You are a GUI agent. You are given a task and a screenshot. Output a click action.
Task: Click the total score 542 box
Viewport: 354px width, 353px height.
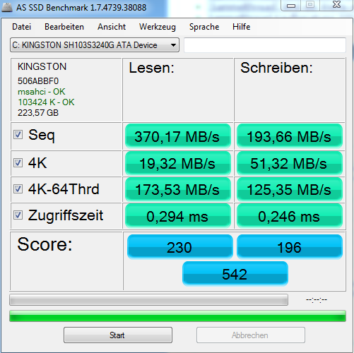[235, 274]
